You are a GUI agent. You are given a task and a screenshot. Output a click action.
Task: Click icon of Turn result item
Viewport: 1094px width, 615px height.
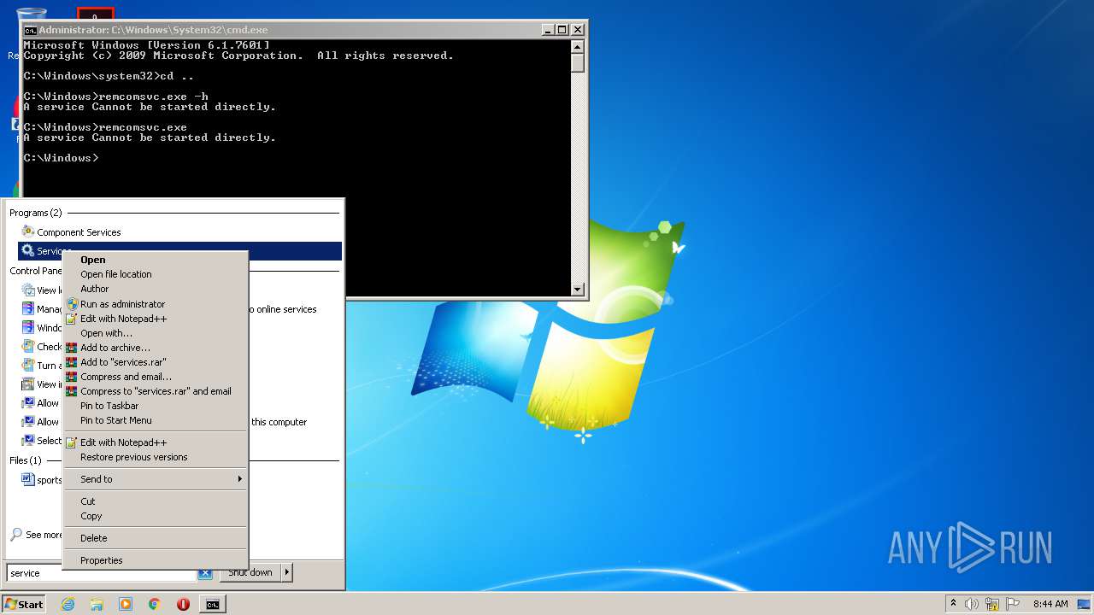pyautogui.click(x=27, y=365)
